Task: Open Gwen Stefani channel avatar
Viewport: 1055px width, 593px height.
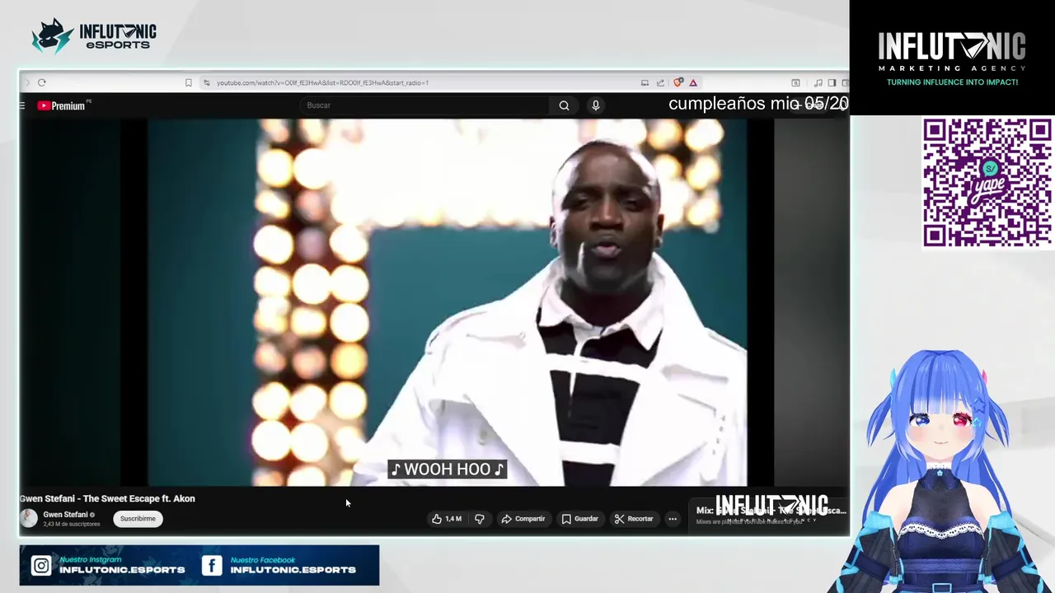Action: pos(29,518)
